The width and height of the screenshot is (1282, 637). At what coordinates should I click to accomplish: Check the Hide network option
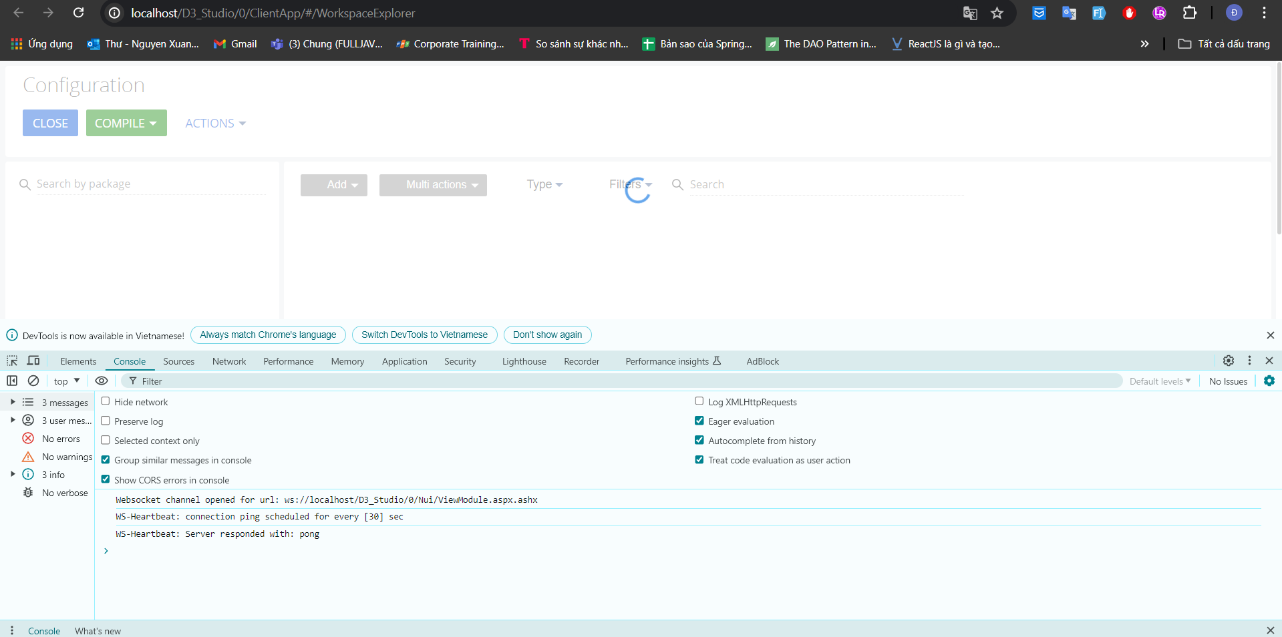pyautogui.click(x=106, y=401)
